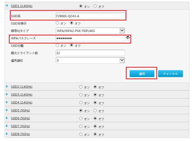
Task: Focus the WPAパスフレーズ password field
Action: 90,38
